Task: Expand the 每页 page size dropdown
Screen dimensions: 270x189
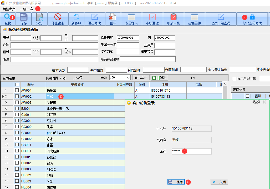Action: pyautogui.click(x=128, y=78)
